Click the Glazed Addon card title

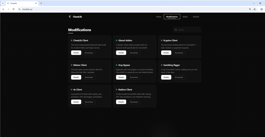(x=125, y=41)
